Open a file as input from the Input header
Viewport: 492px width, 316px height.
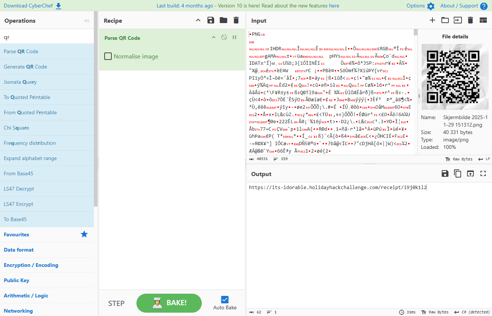pos(445,20)
